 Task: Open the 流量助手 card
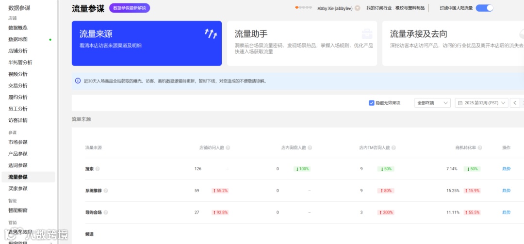coord(302,44)
